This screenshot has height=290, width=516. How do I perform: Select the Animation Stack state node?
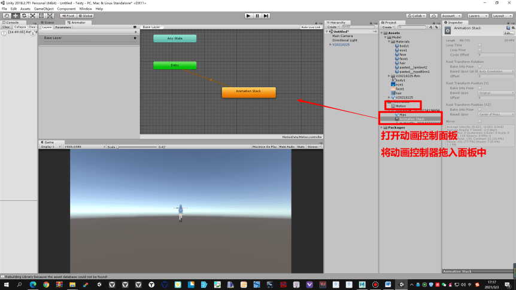(249, 93)
